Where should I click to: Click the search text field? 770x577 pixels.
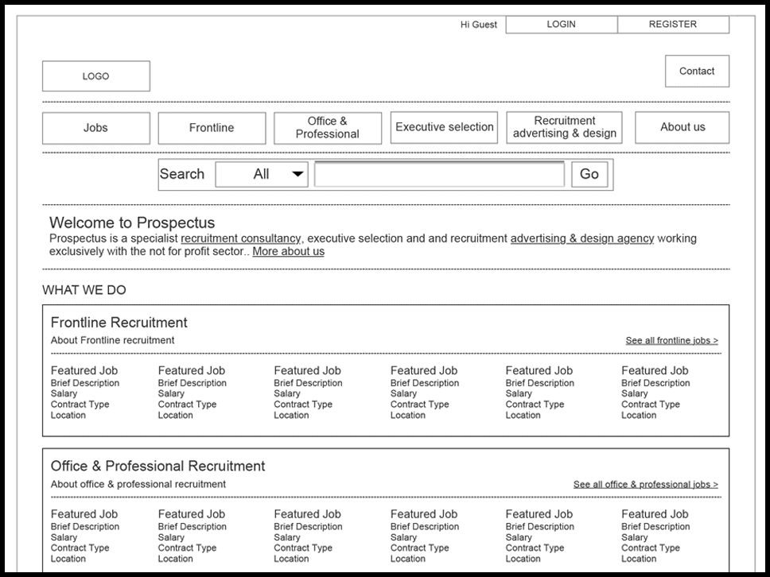(x=440, y=174)
